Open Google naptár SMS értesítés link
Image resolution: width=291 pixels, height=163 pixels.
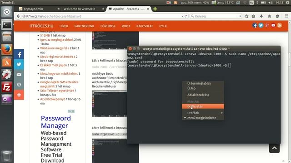click(59, 84)
